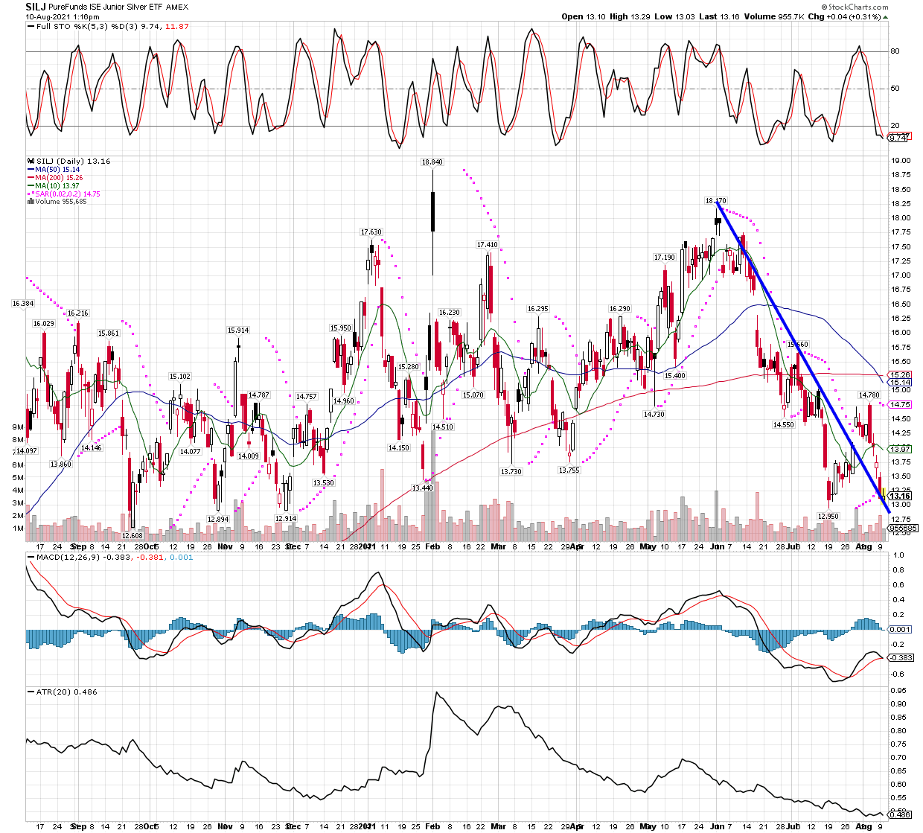The height and width of the screenshot is (833, 923).
Task: Click the 16.384 price label
Action: 23,304
